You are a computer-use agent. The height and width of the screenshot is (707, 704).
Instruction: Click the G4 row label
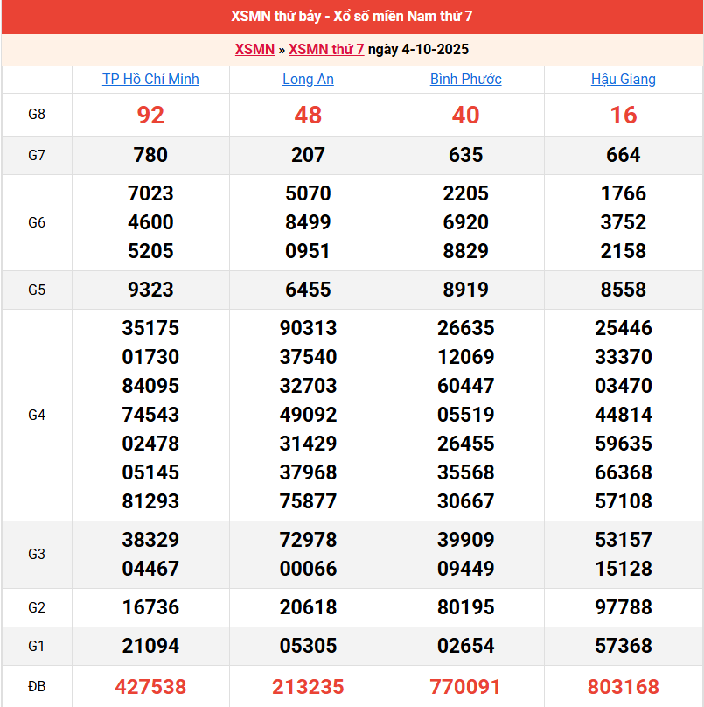37,415
